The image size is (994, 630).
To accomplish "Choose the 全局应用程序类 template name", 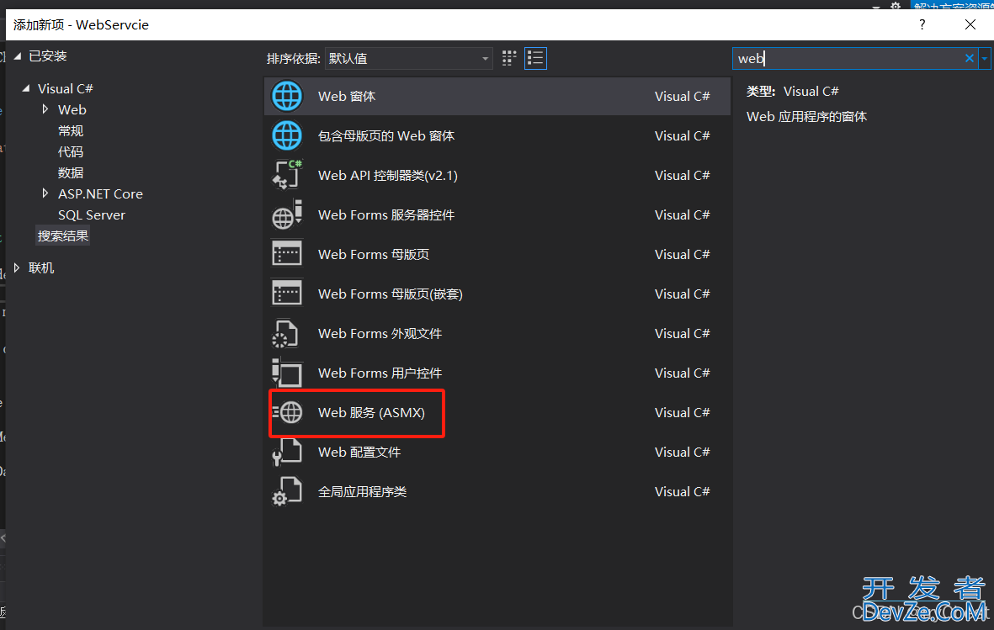I will pyautogui.click(x=362, y=492).
